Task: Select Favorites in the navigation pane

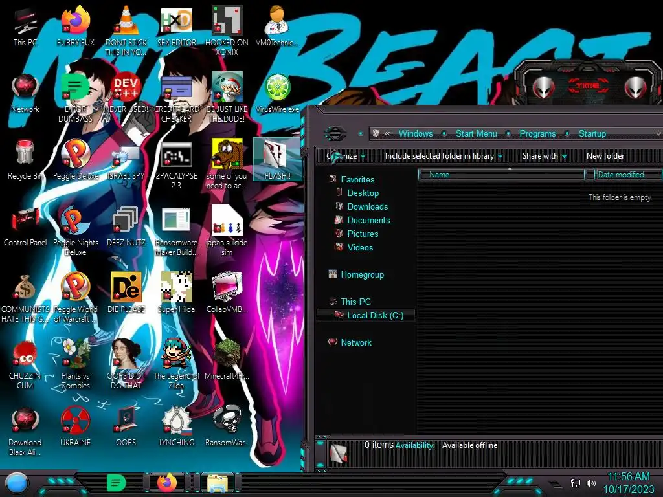Action: pyautogui.click(x=357, y=179)
